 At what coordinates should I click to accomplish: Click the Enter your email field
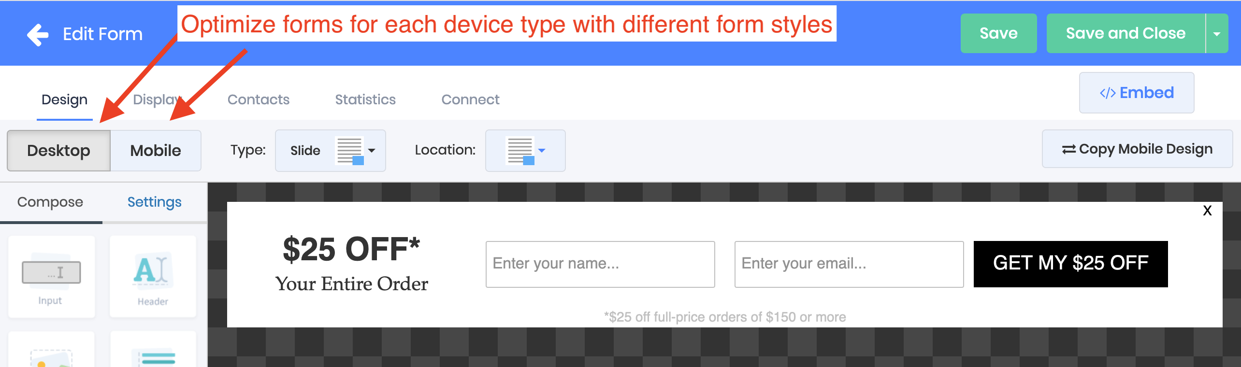coord(849,264)
